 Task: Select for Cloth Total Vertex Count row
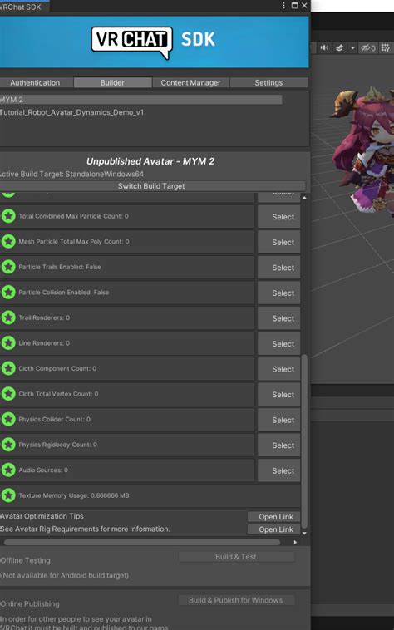(279, 394)
